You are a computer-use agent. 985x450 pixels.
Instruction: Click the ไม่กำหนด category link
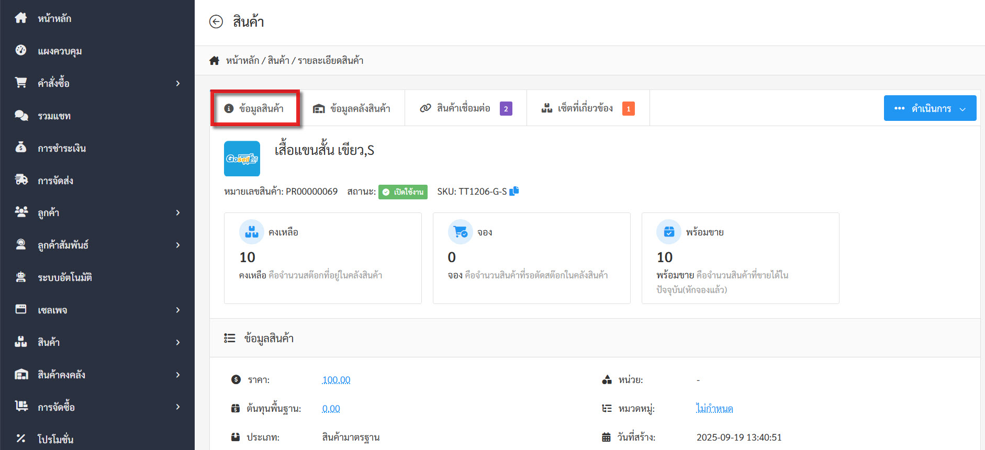(x=714, y=409)
